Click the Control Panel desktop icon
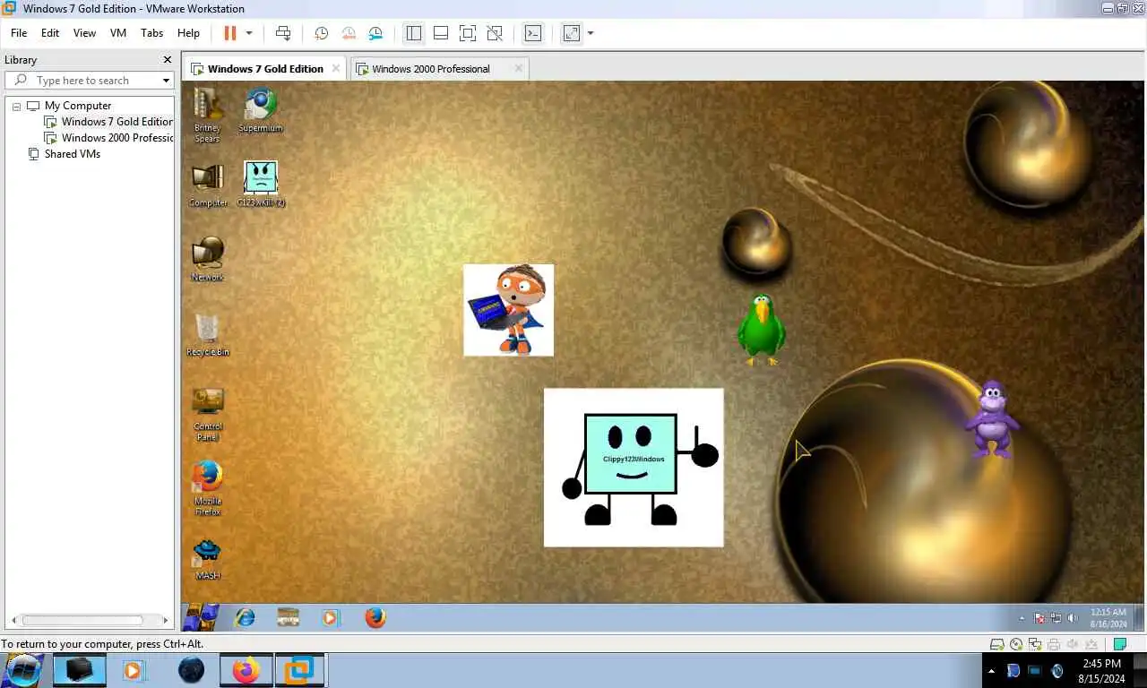The image size is (1147, 688). 208,414
